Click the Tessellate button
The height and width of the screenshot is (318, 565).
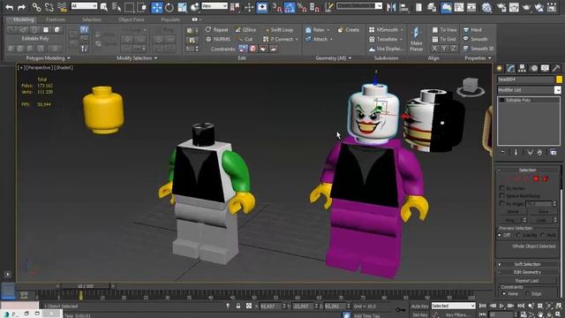coord(383,39)
